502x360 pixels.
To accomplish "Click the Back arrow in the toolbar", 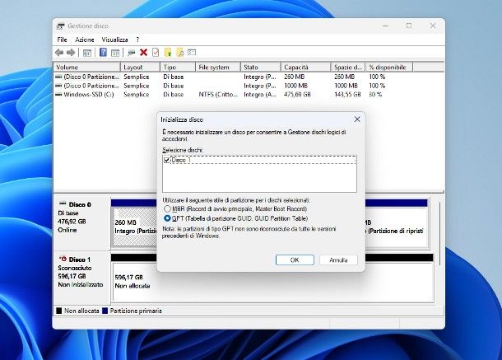I will pos(60,52).
